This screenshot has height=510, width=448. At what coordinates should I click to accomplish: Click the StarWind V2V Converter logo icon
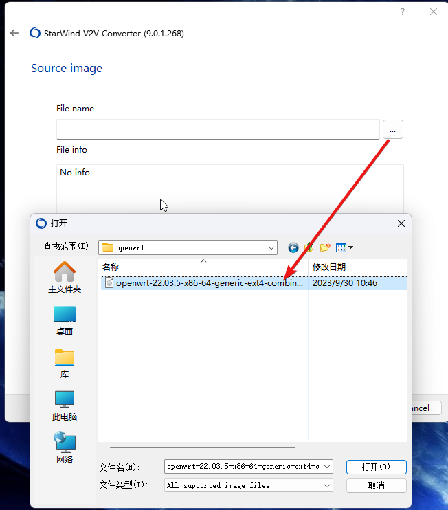click(35, 33)
